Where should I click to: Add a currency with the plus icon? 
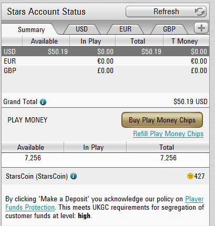[201, 28]
